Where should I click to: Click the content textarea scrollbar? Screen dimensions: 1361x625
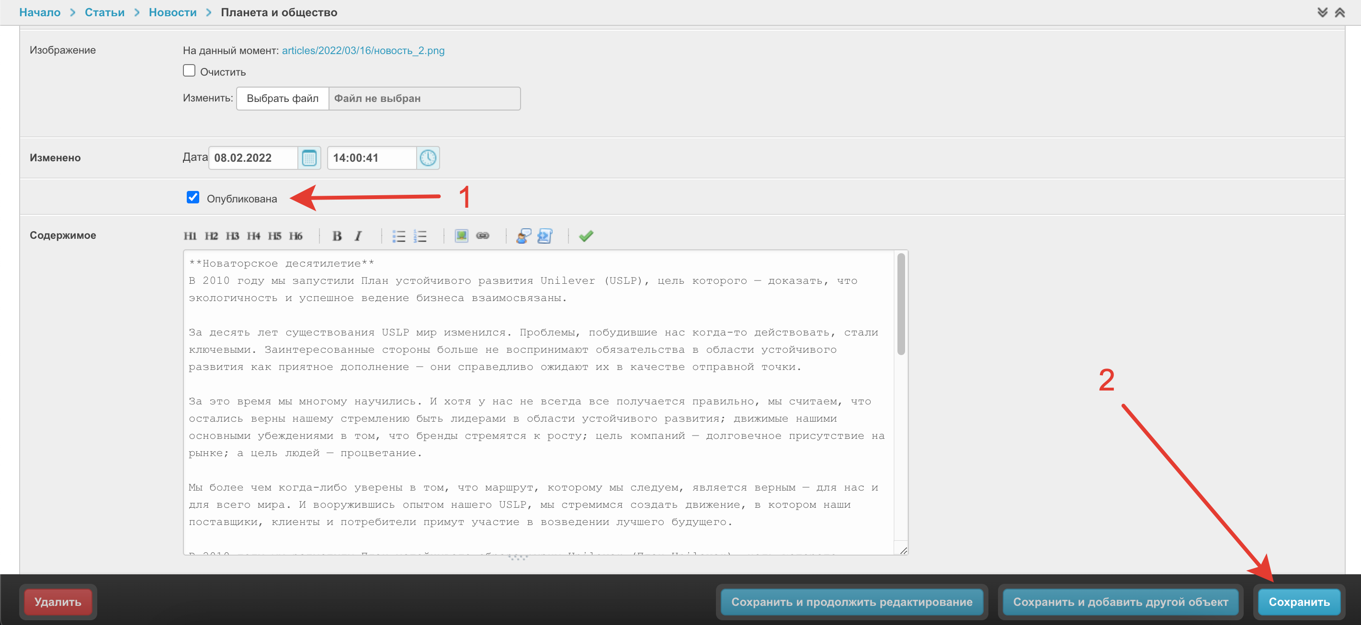click(x=901, y=304)
